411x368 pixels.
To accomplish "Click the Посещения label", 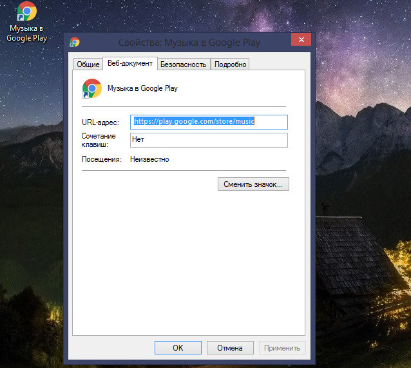I will tap(102, 159).
